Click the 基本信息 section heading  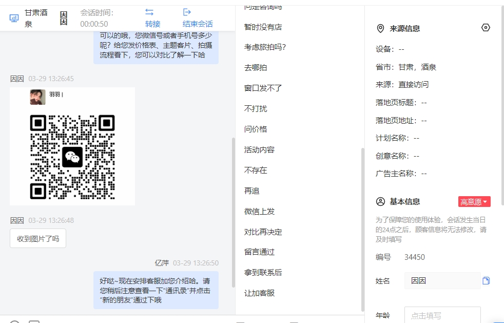click(404, 202)
